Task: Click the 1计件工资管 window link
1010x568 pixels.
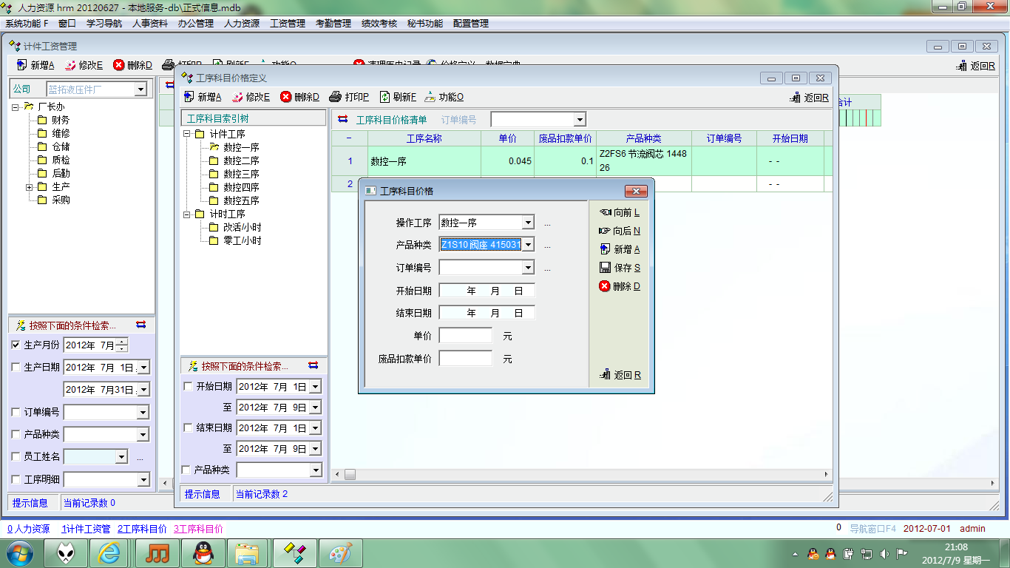Action: (x=86, y=529)
